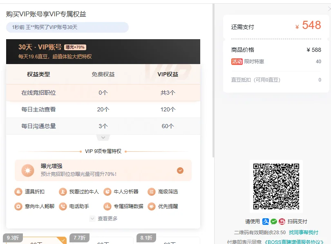Click the 120个 VIP value

168,109
